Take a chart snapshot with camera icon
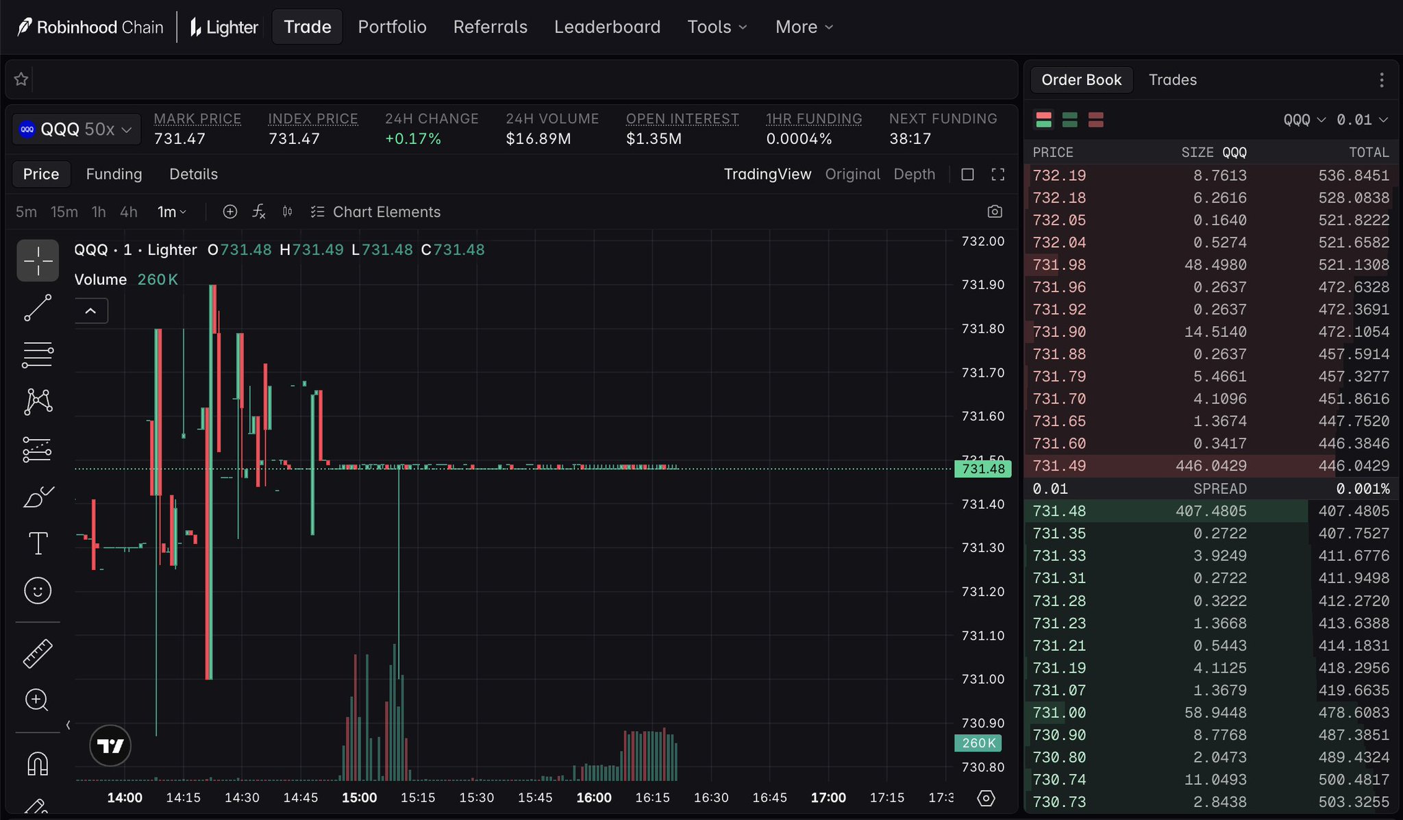The image size is (1403, 820). pyautogui.click(x=995, y=212)
